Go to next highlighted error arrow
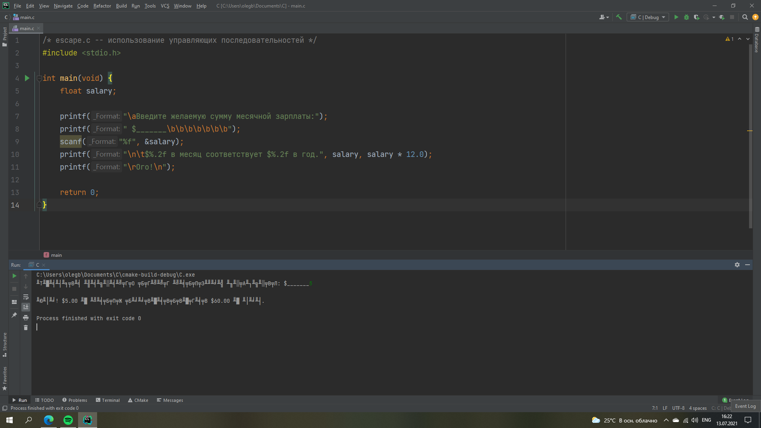 (748, 39)
